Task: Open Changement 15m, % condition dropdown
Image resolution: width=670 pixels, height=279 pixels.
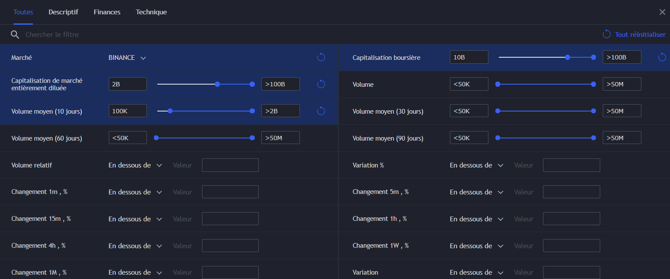Action: [x=135, y=219]
